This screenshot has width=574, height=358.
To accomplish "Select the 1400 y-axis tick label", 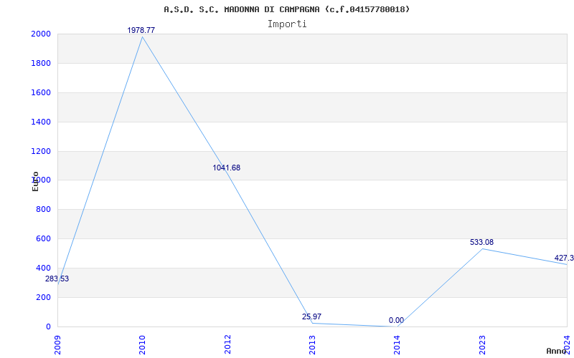I will (x=41, y=122).
